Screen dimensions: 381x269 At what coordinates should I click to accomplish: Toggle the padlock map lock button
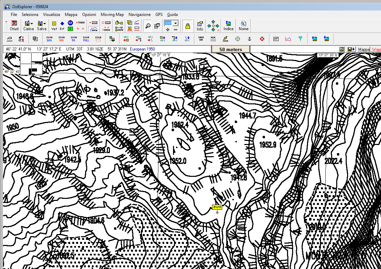pos(187,25)
